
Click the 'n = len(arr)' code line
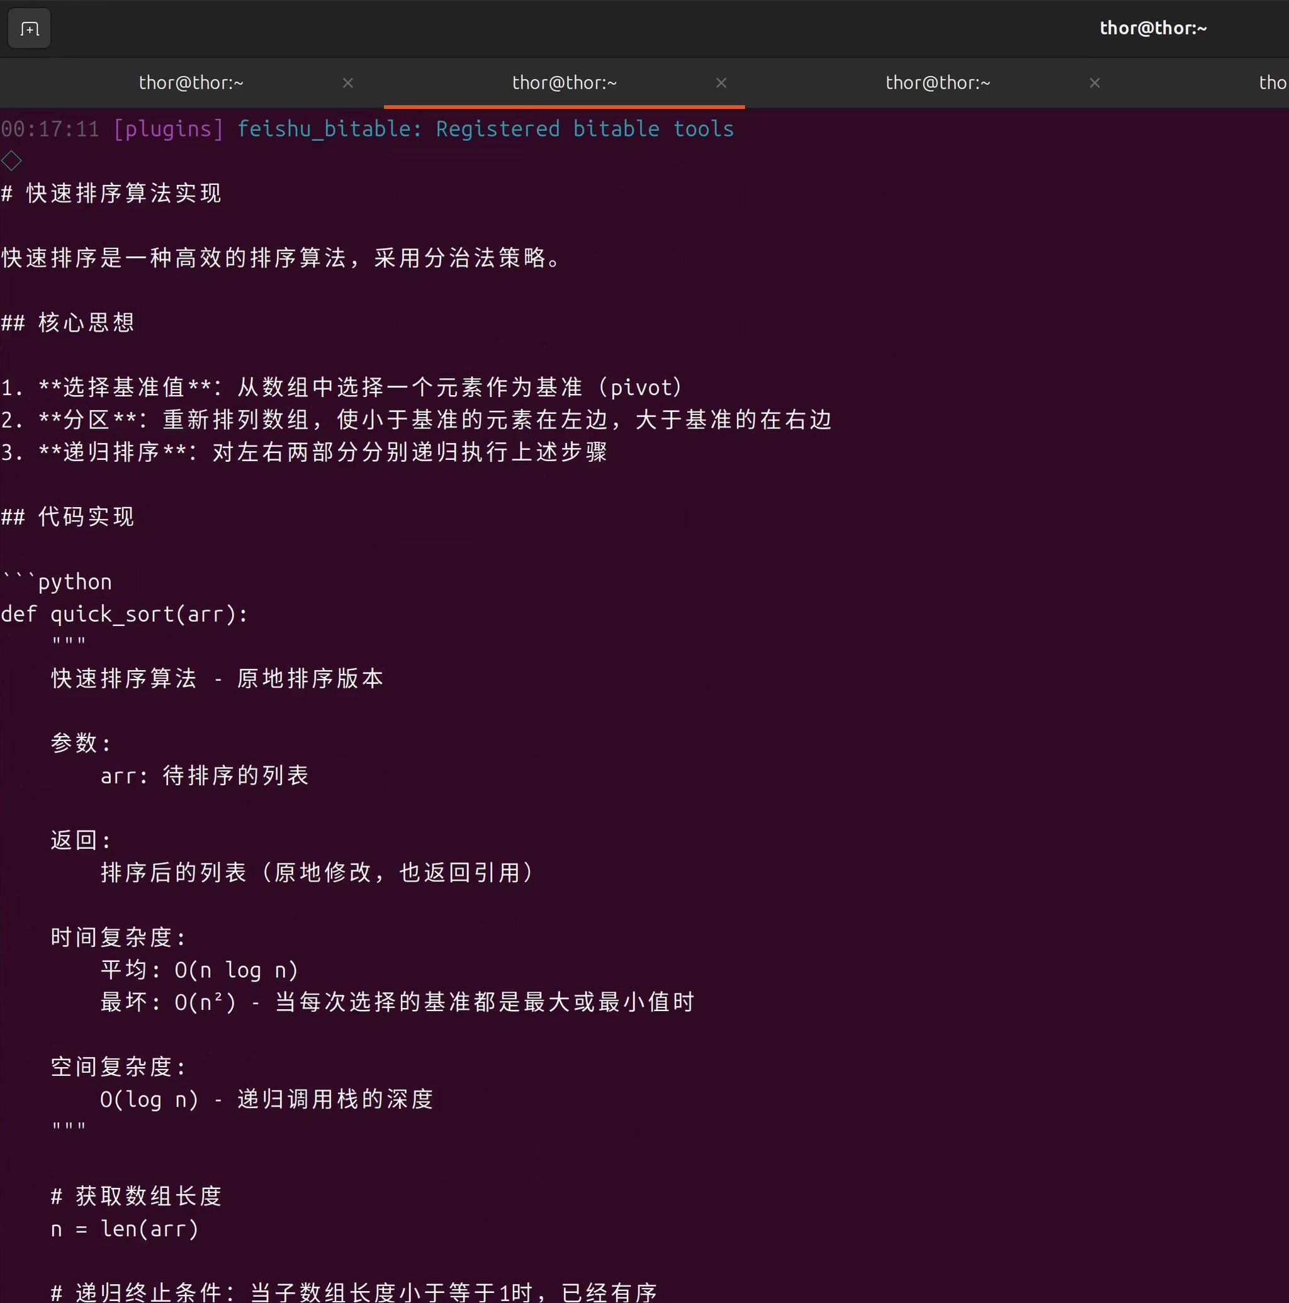[125, 1229]
